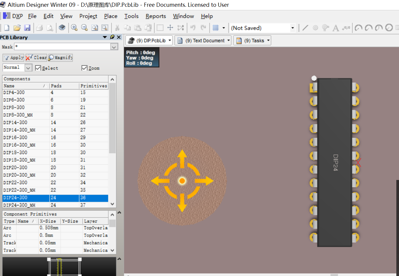Open the File menu
This screenshot has height=276, width=399.
[32, 16]
